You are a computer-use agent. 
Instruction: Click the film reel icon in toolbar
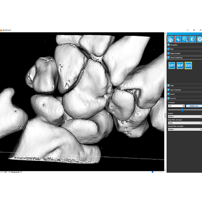point(170,39)
